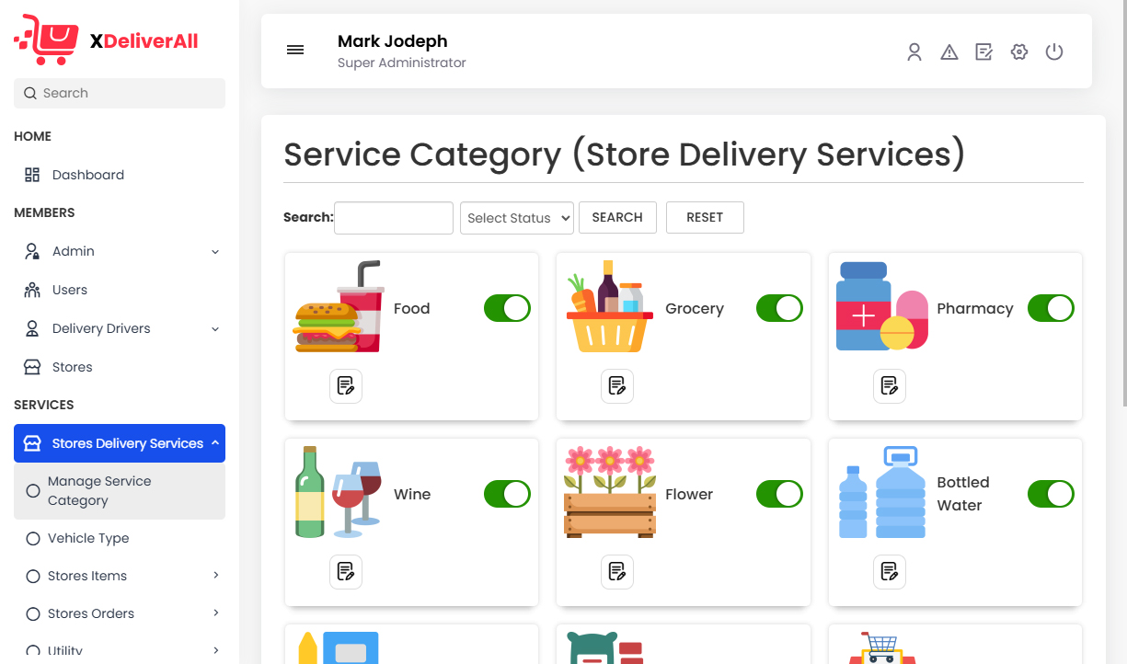Turn off the Wine service switch
This screenshot has height=664, width=1127.
pyautogui.click(x=507, y=494)
